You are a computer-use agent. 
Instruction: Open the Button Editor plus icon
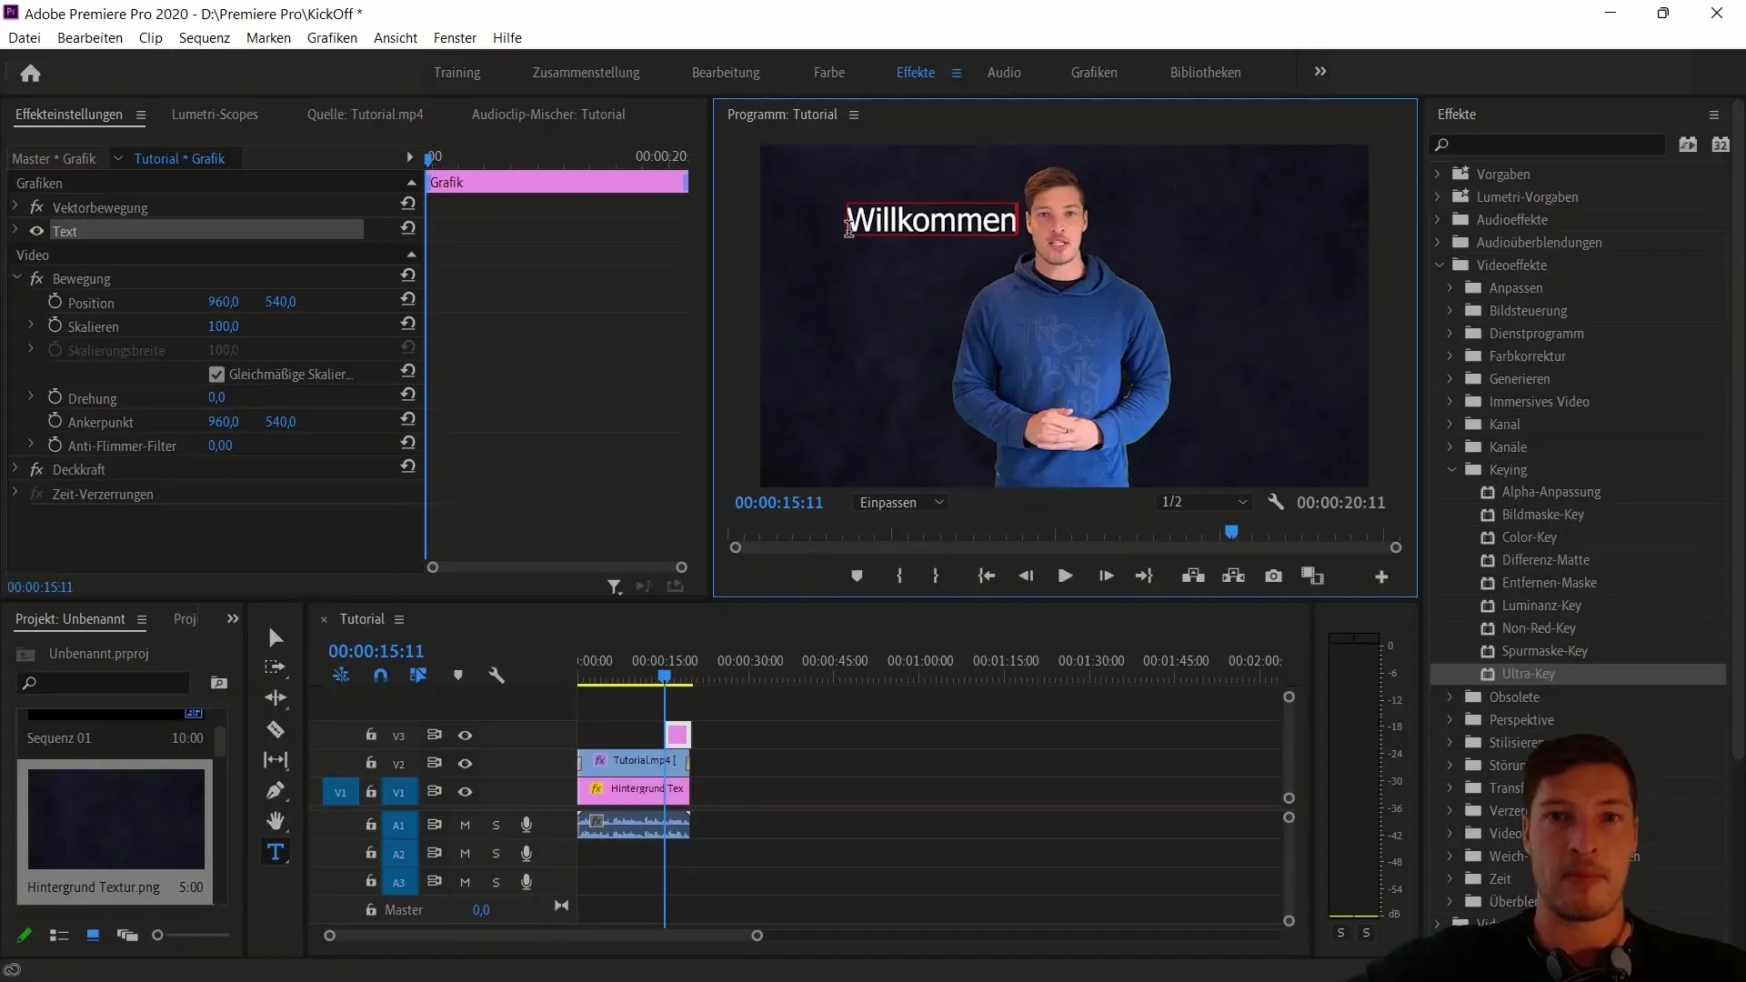1381,576
